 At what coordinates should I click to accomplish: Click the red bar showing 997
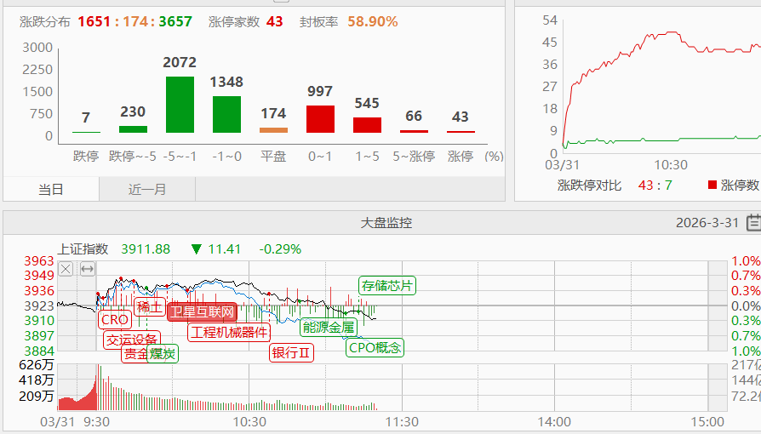pos(320,118)
